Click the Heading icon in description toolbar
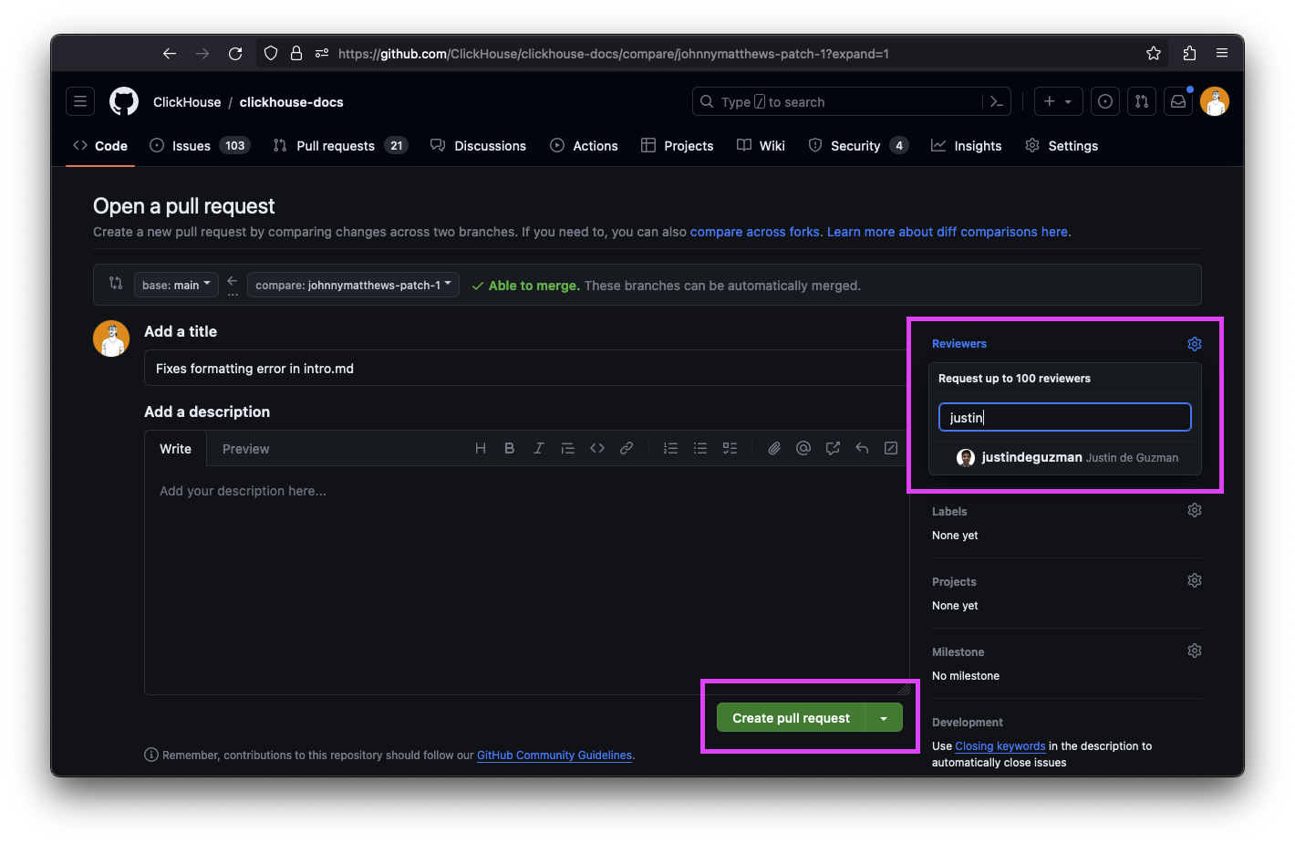 click(481, 448)
